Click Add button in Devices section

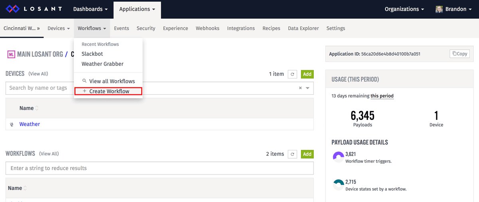(x=307, y=74)
